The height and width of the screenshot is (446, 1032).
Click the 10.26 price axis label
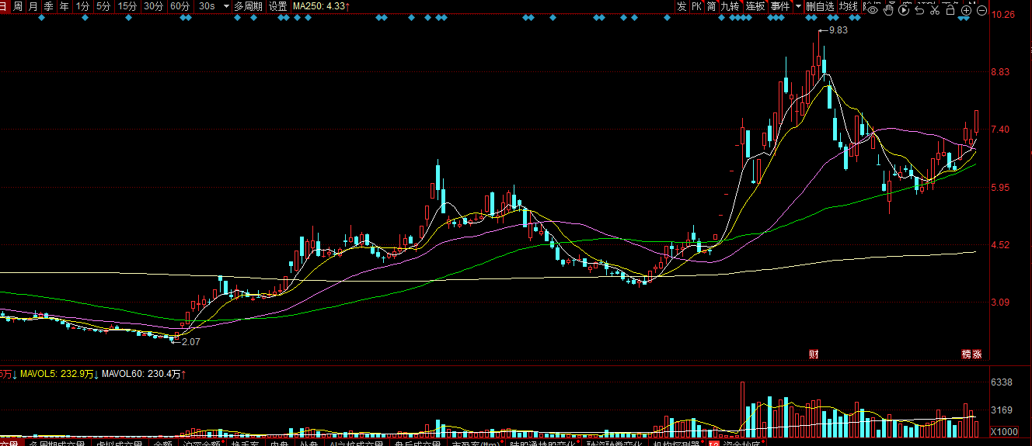coord(1003,14)
